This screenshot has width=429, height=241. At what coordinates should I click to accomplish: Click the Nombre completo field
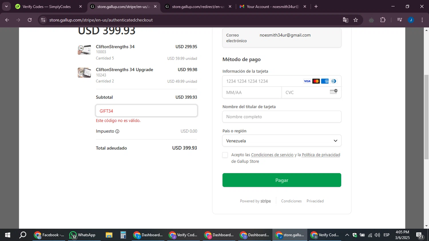[282, 117]
